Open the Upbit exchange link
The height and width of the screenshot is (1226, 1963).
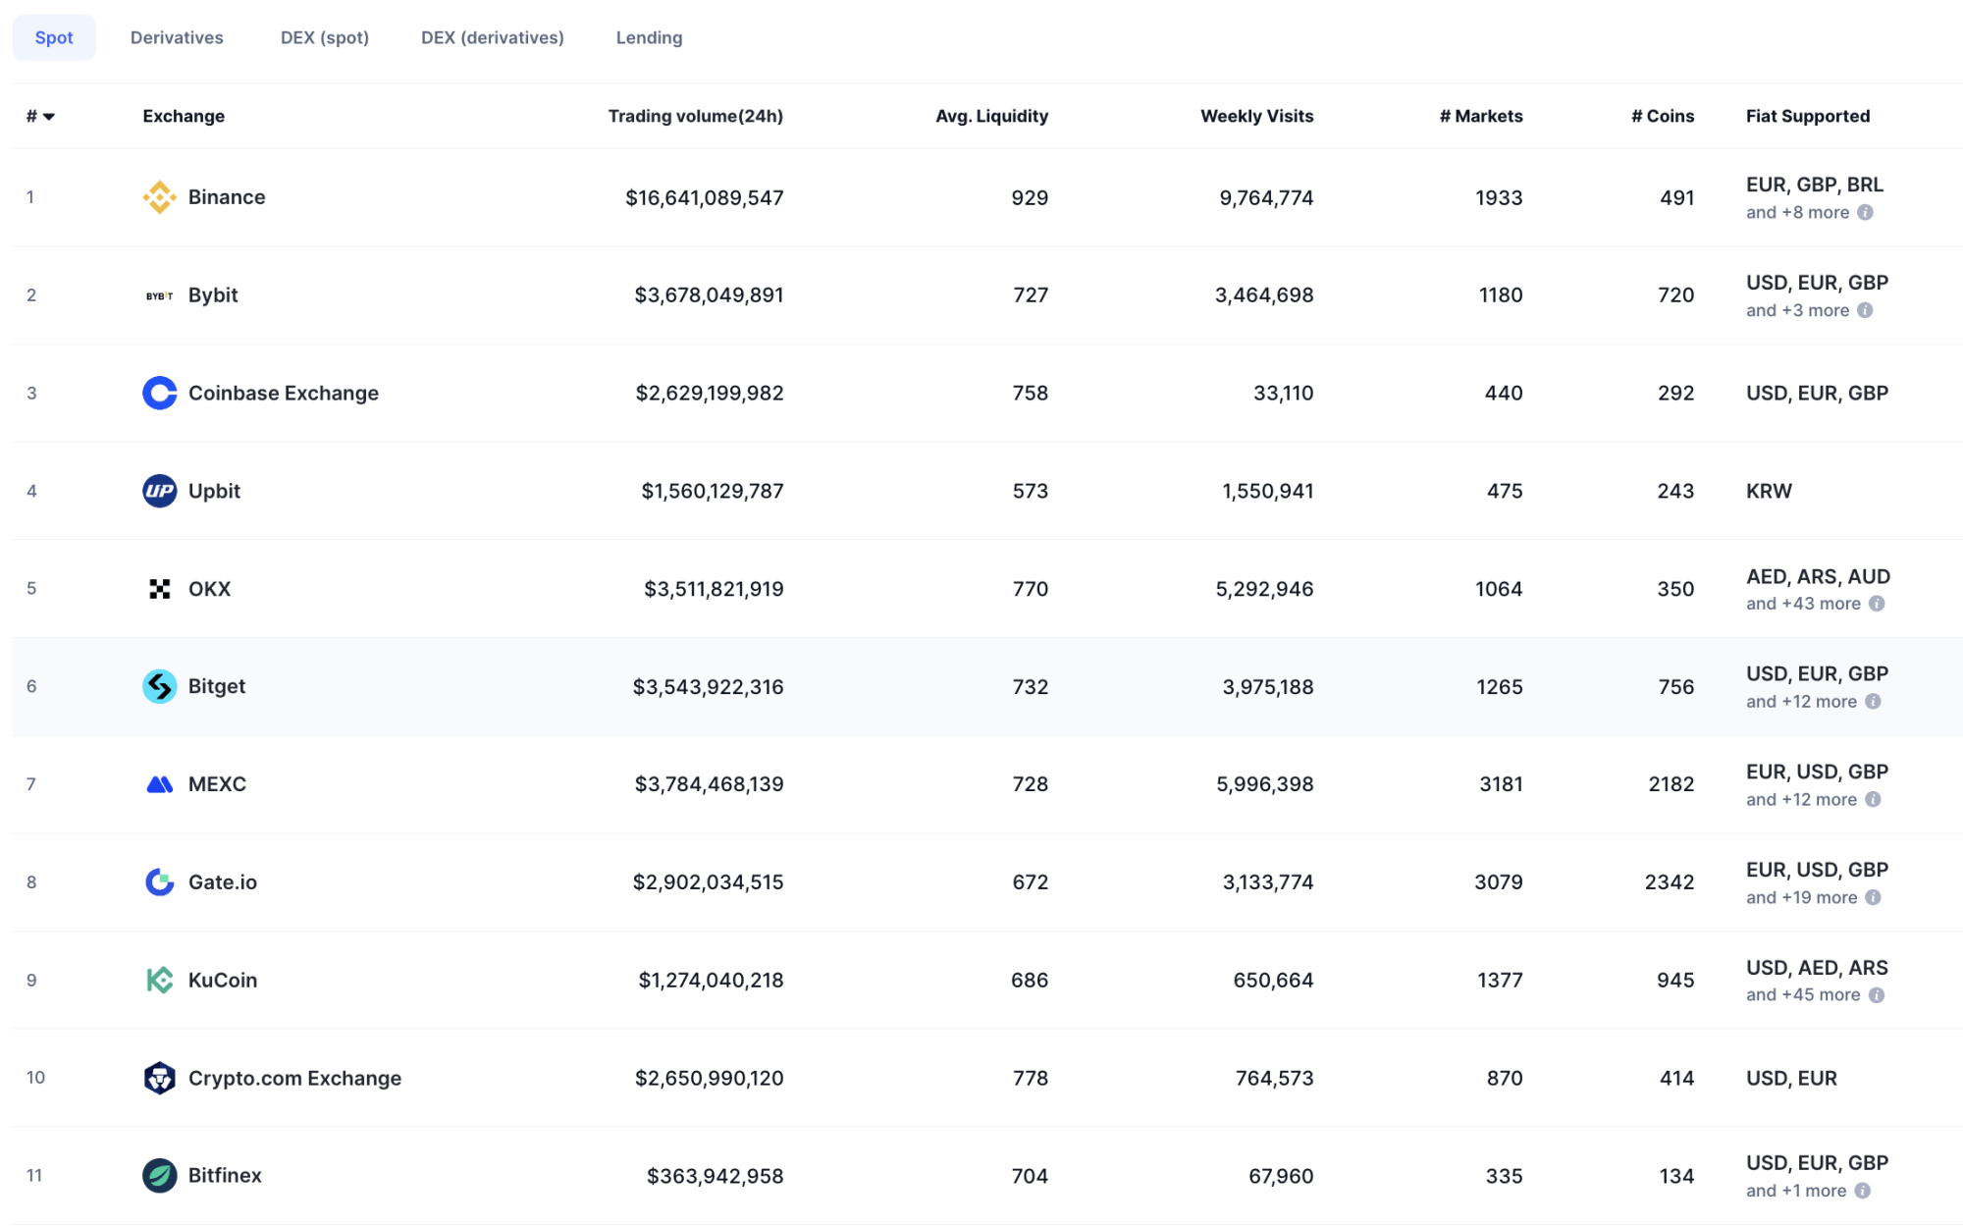tap(214, 491)
